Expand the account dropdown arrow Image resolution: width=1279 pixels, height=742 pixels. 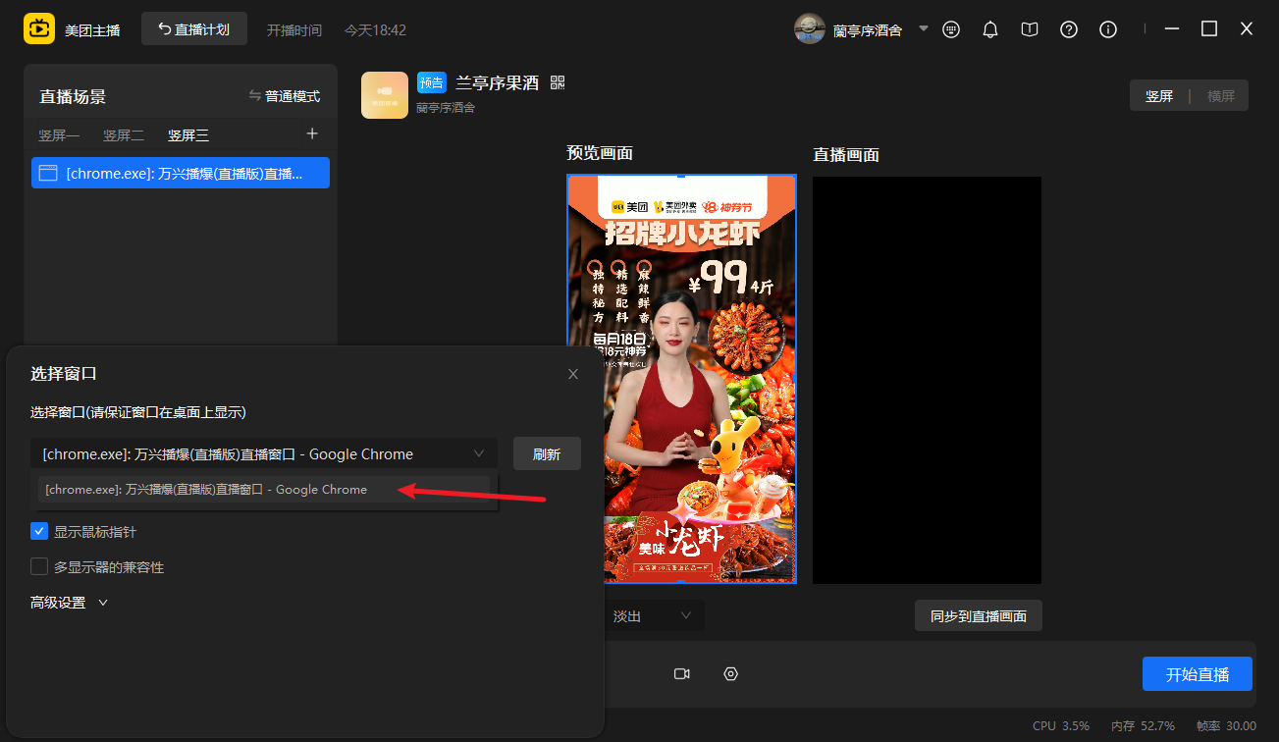click(x=924, y=29)
